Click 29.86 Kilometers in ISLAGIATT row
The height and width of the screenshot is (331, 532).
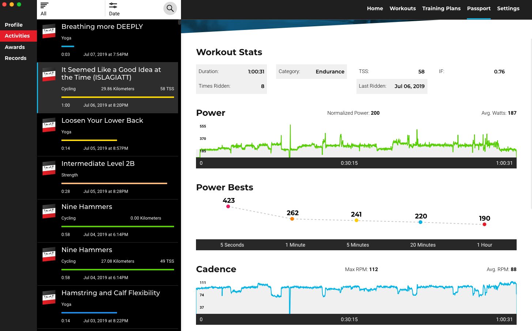pyautogui.click(x=118, y=89)
